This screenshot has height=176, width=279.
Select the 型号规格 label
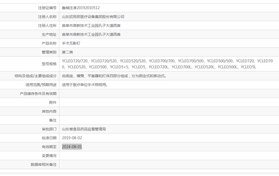[49, 64]
